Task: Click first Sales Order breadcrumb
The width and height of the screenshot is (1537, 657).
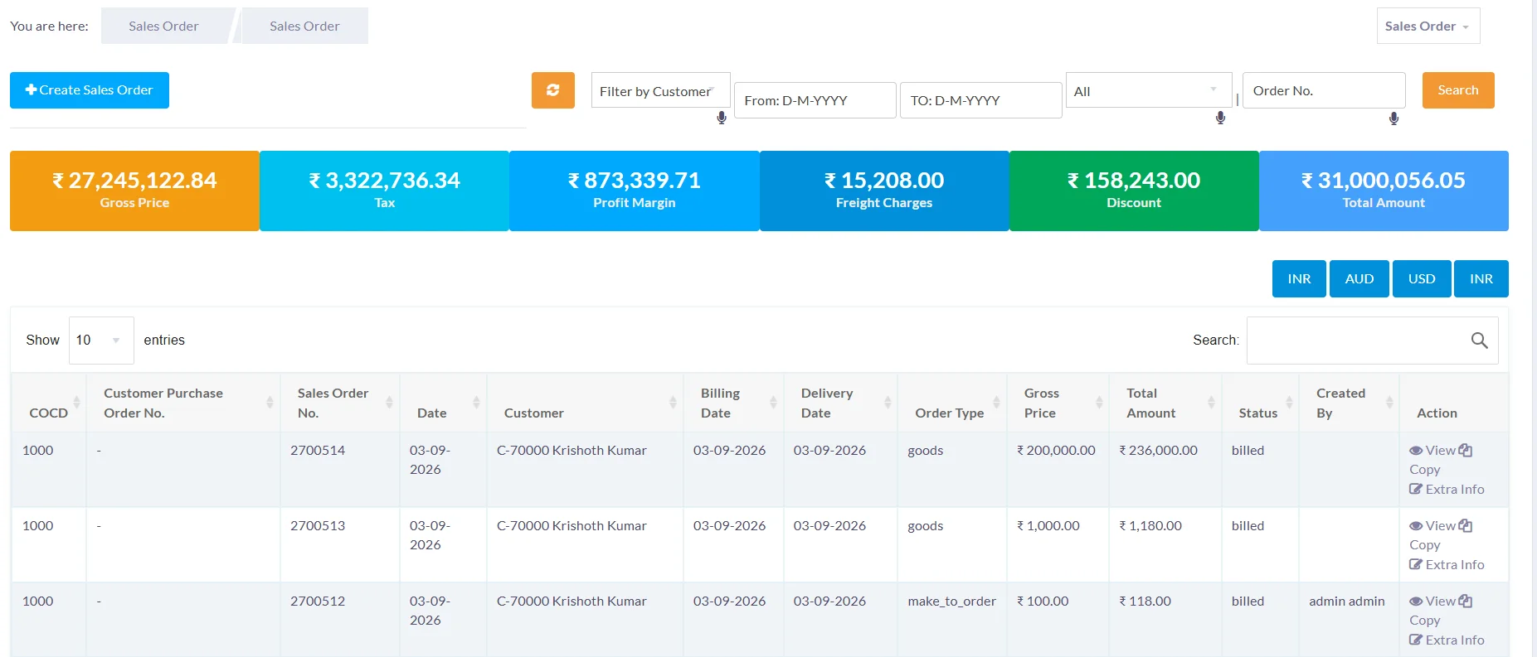Action: point(164,26)
